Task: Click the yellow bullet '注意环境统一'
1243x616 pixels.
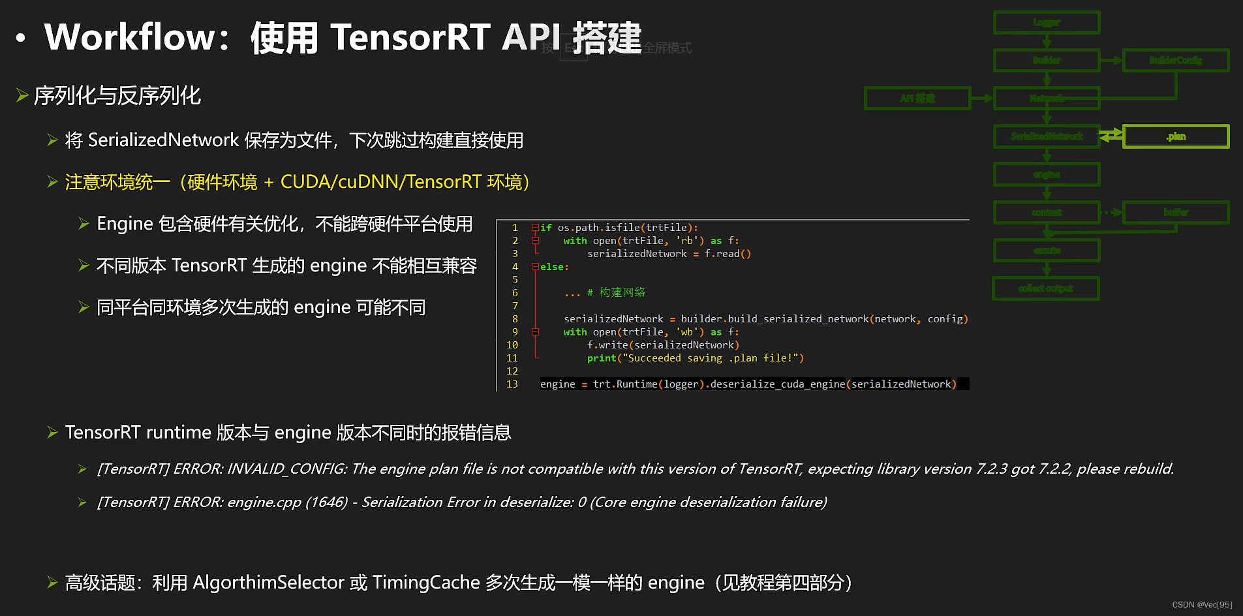Action: click(298, 182)
